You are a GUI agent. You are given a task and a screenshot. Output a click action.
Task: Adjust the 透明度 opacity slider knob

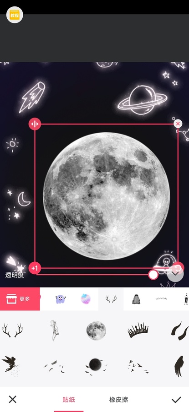153,275
